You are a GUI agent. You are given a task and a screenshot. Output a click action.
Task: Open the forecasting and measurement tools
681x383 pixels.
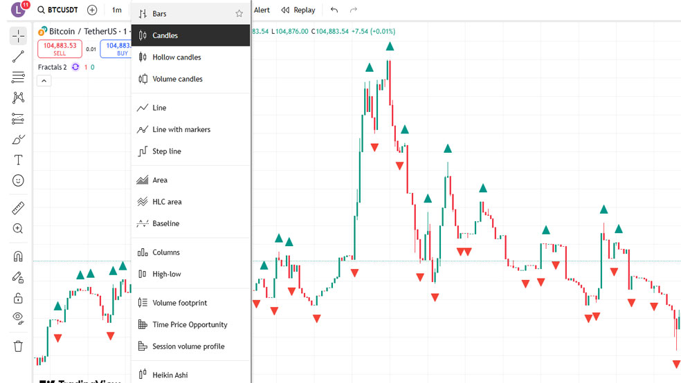(x=18, y=118)
